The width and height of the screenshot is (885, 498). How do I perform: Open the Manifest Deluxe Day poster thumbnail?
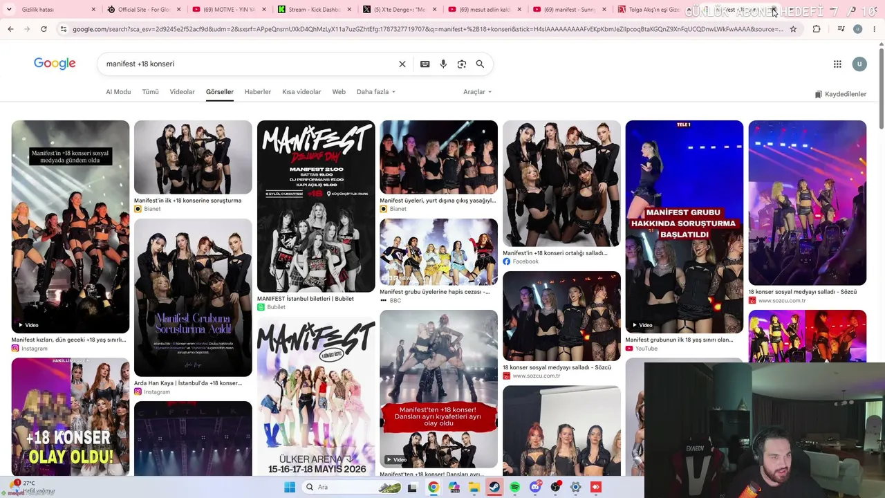click(x=316, y=206)
